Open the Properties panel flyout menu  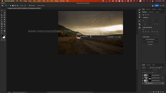(x=165, y=12)
